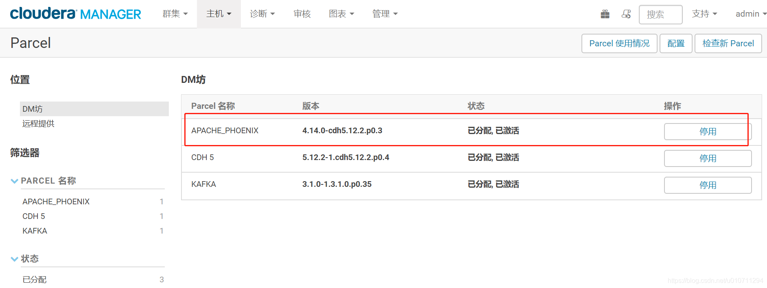Click the Parcel 名称 column header
Viewport: 767px width, 288px height.
(213, 106)
